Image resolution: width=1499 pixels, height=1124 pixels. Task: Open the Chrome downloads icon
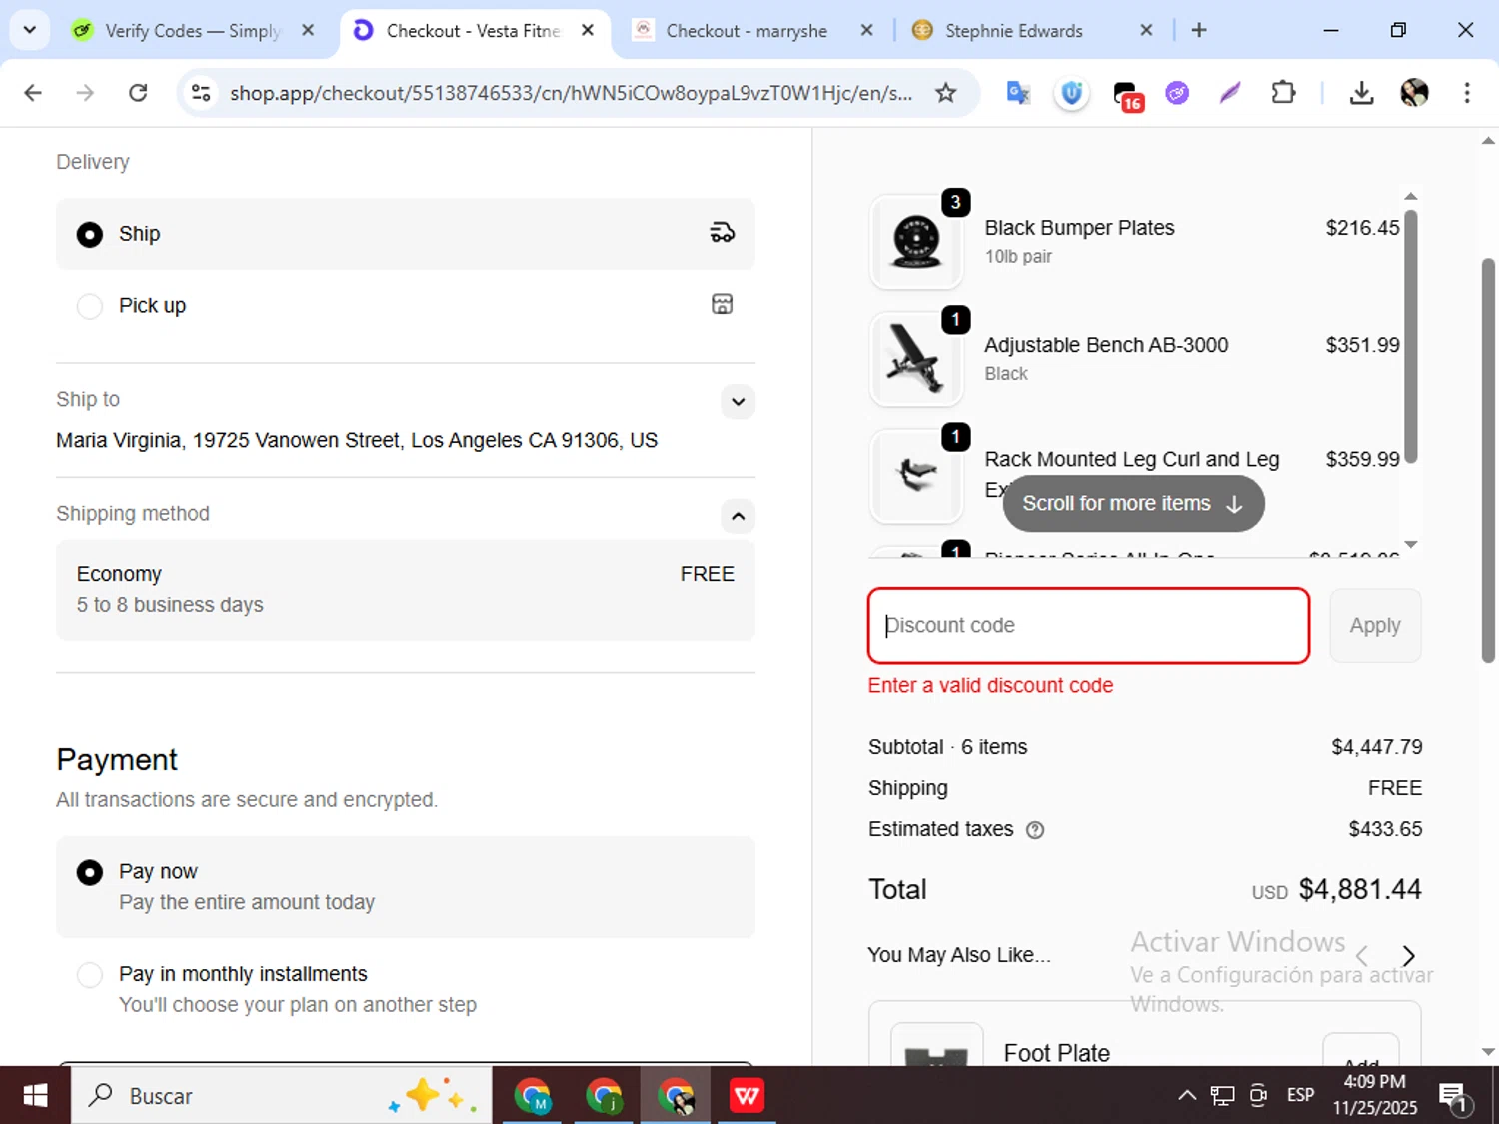point(1361,93)
